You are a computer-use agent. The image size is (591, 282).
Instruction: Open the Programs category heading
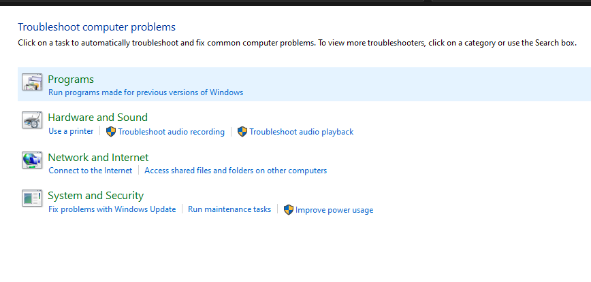71,79
